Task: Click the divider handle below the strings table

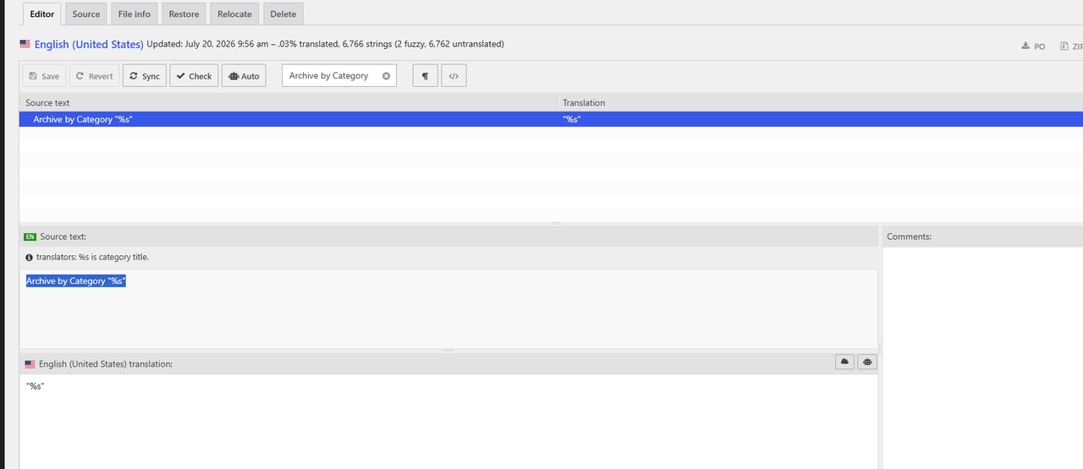Action: coord(556,223)
